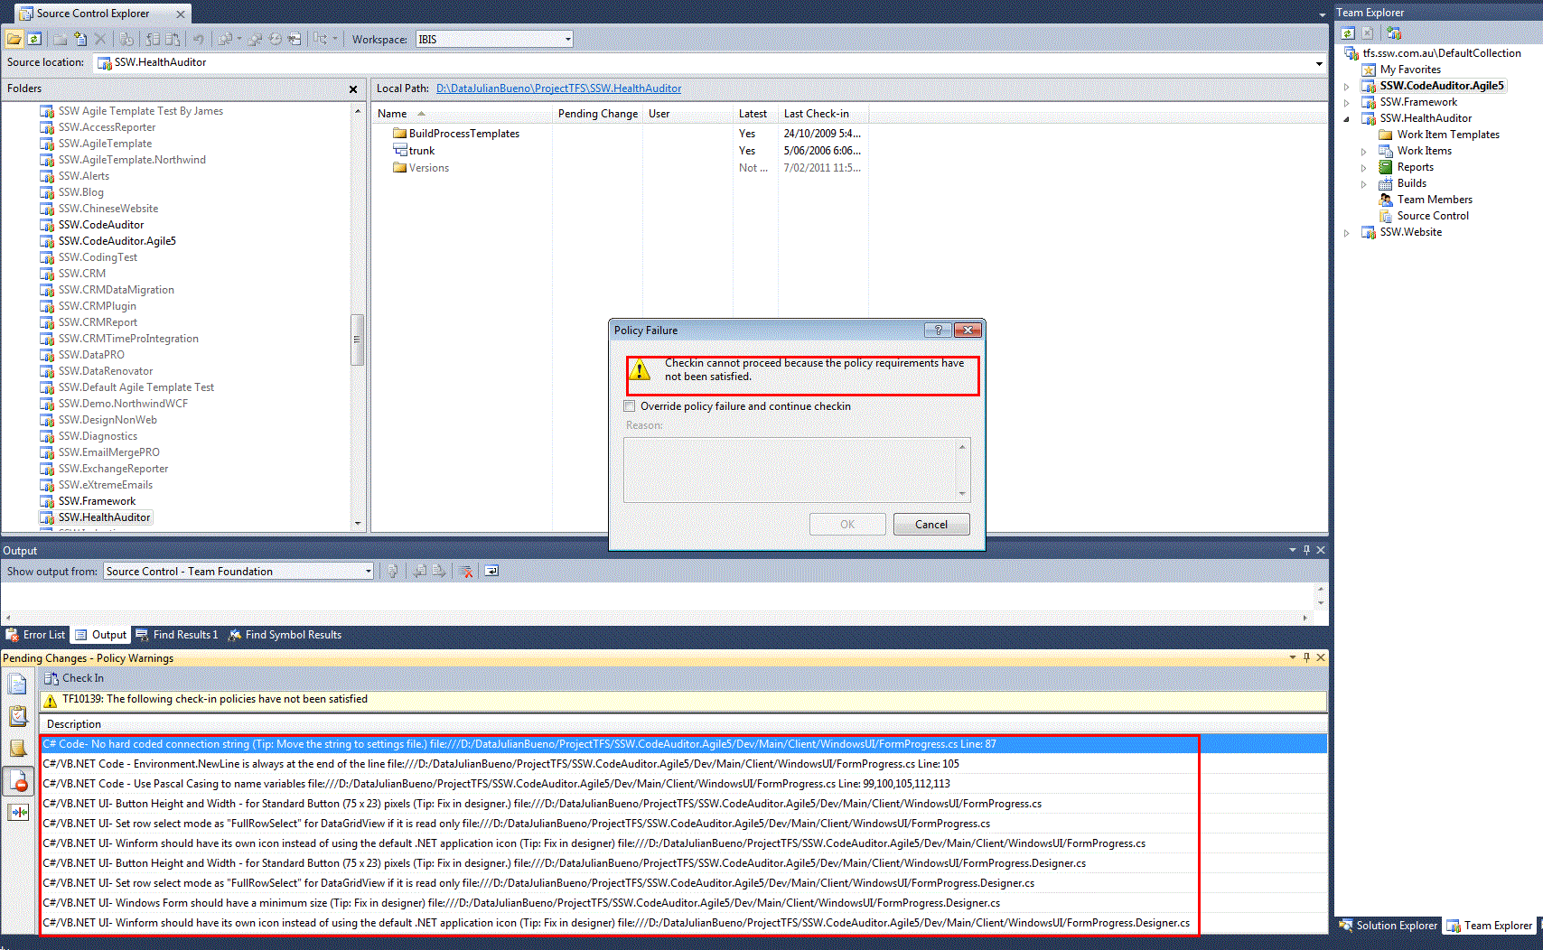Viewport: 1543px width, 950px height.
Task: Click Cancel in Policy Failure dialog
Action: click(931, 525)
